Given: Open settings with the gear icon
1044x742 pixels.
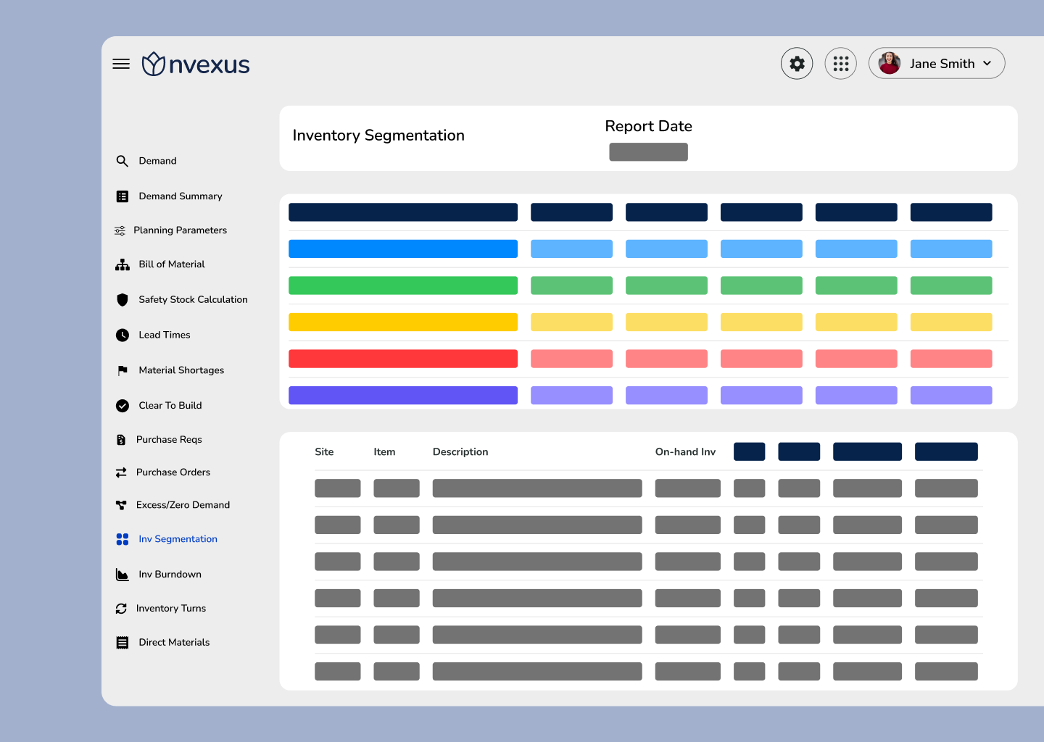Looking at the screenshot, I should 797,64.
